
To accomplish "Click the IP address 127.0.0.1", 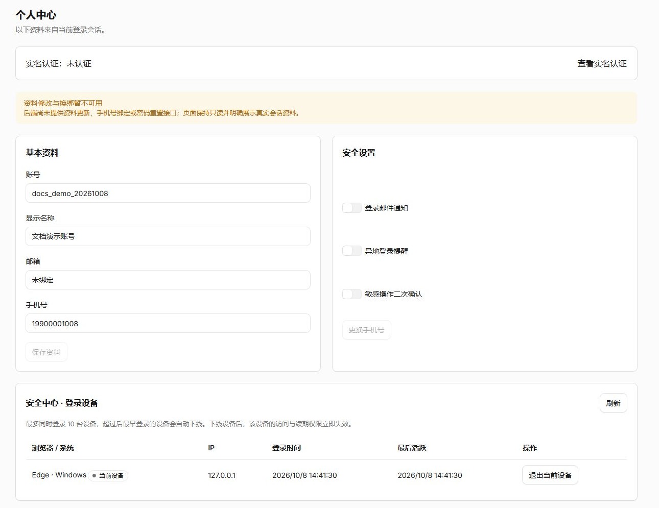I will coord(222,475).
